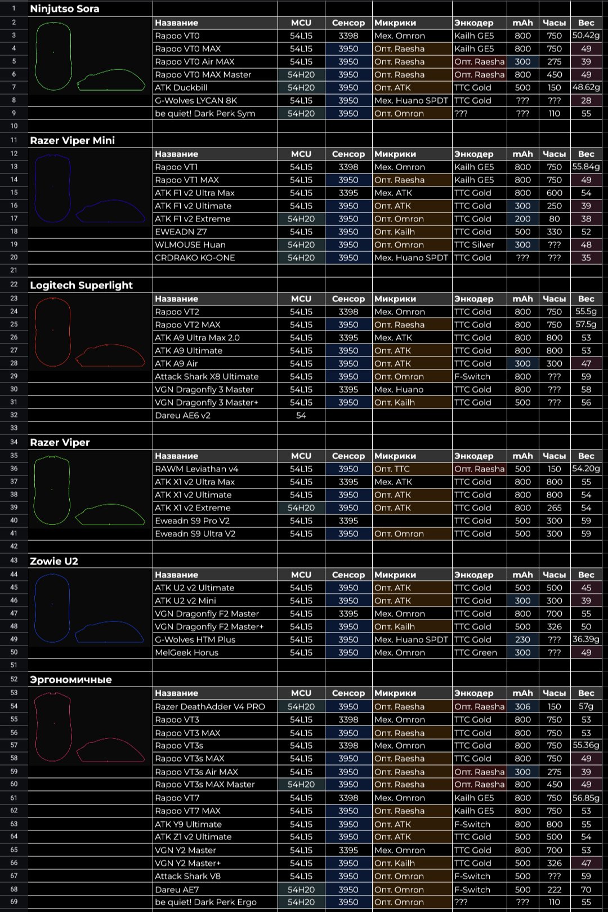Screen dimensions: 608x912
Task: Click the 'ATK U2 v2 Mini' name cell
Action: click(216, 600)
